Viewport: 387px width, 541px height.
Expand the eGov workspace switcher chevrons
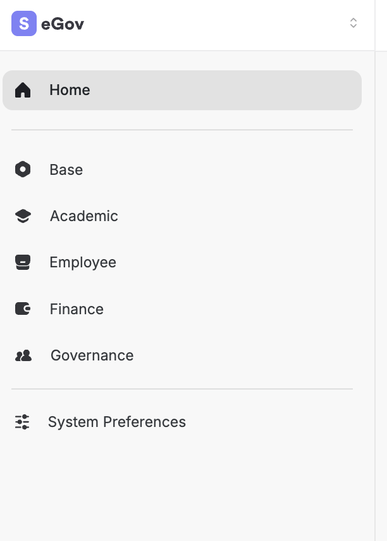click(353, 23)
